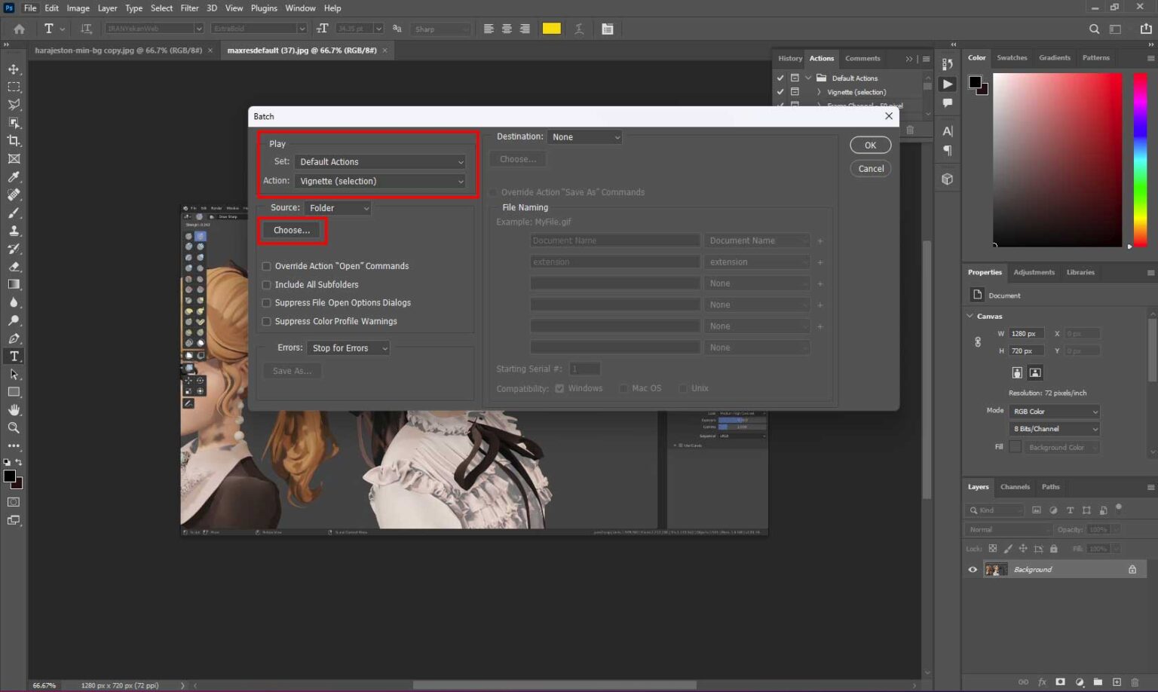Switch to the Channels tab

(1015, 487)
